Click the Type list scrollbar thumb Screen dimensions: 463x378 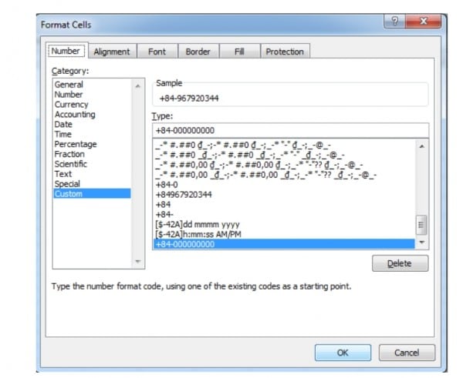421,225
